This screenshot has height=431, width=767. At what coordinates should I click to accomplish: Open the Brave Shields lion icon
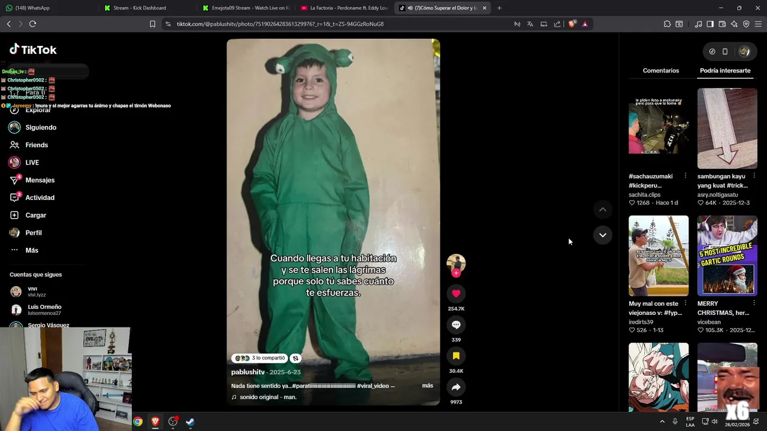click(x=572, y=24)
